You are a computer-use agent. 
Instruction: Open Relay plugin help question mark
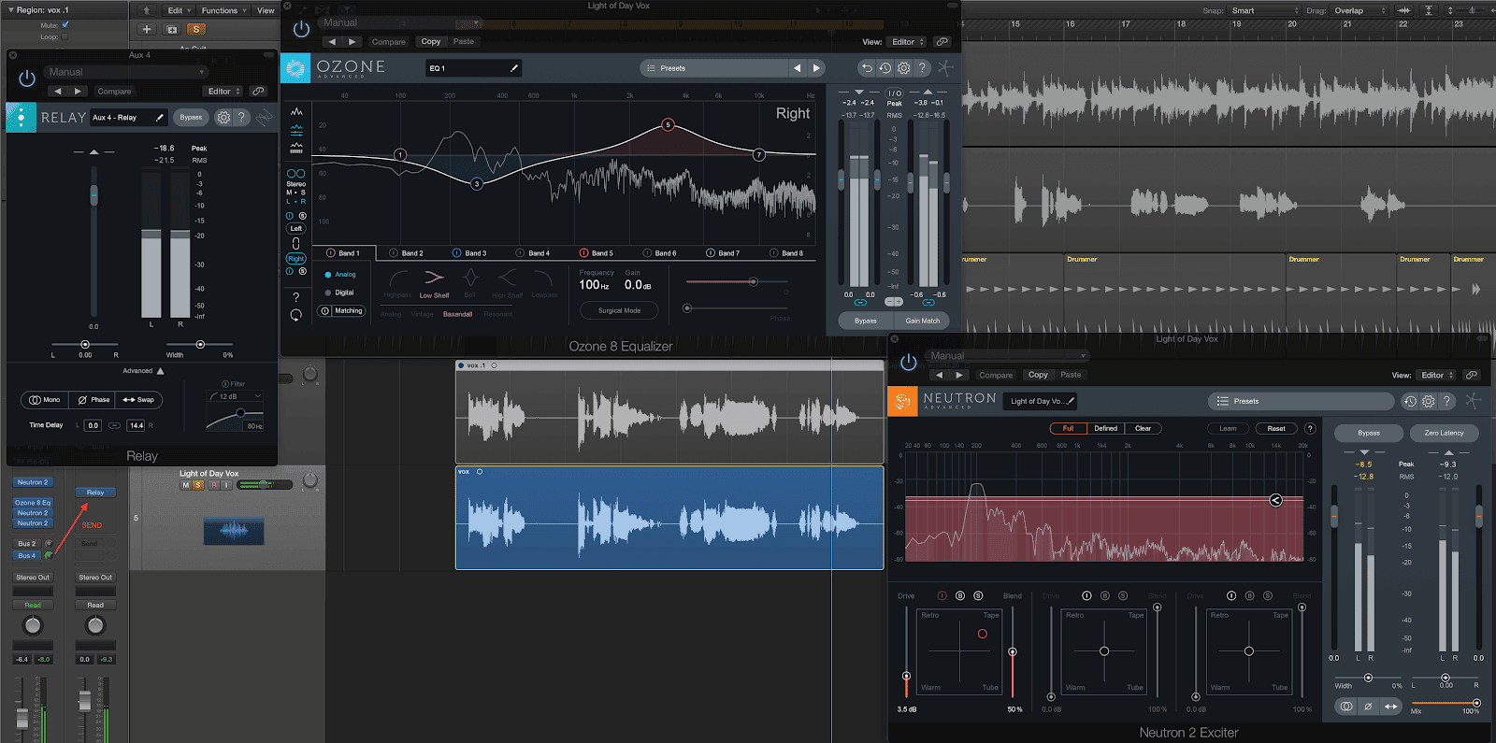[x=241, y=118]
